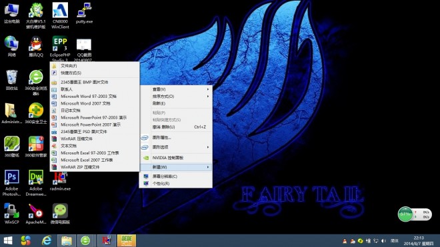Viewport: 440px width, 247px height.
Task: Create a WinRAR ZIP 压缩文件
Action: tap(95, 167)
